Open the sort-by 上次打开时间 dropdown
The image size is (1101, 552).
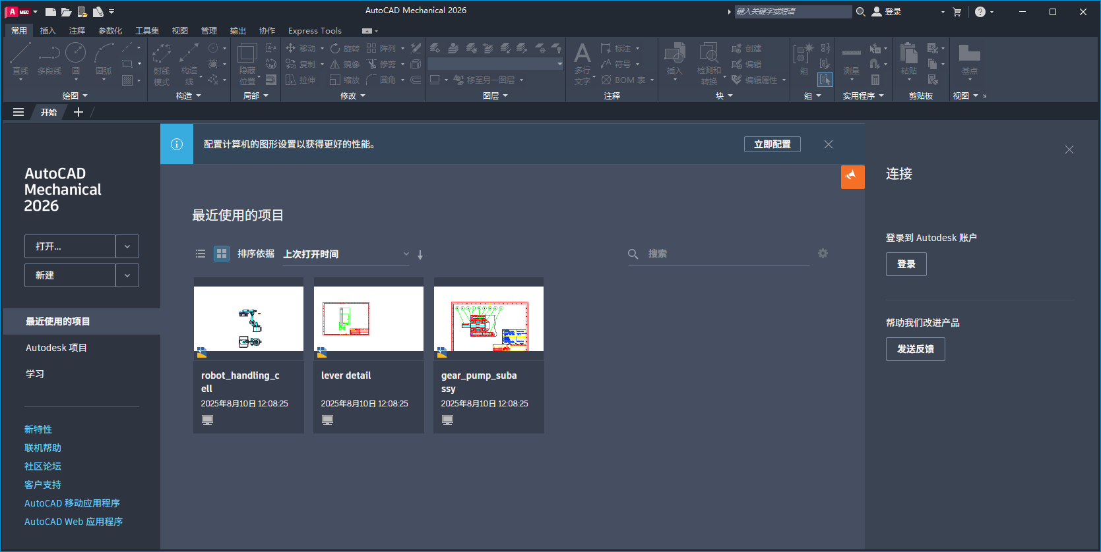346,254
